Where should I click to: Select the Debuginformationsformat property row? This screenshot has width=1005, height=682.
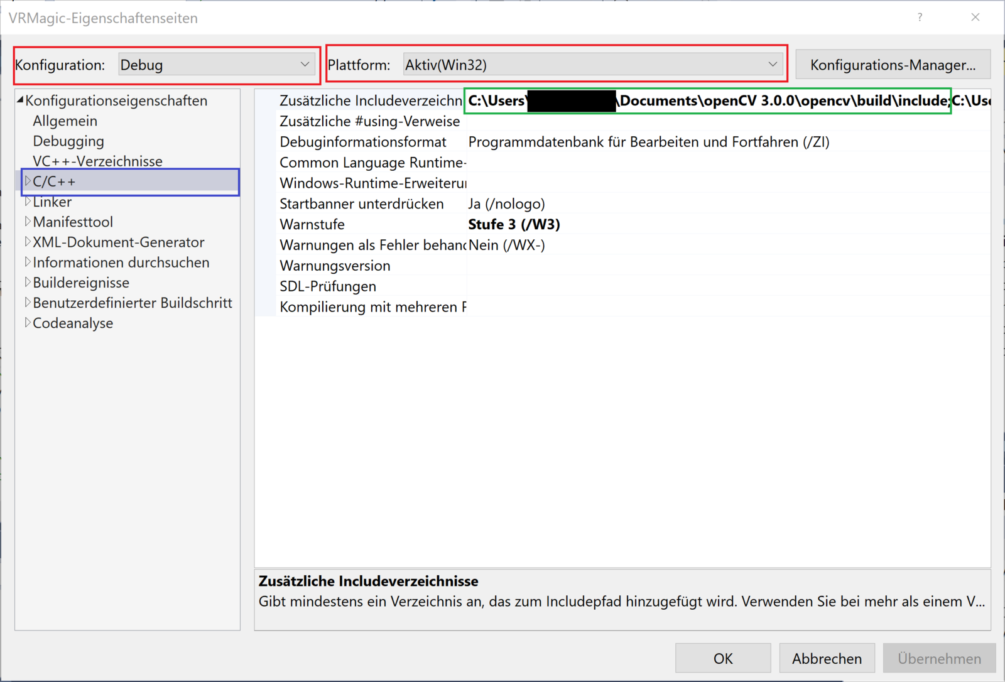click(363, 142)
